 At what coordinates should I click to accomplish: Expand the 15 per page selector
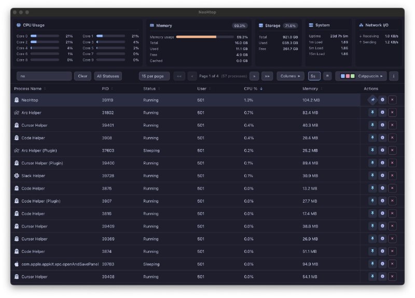[x=154, y=76]
